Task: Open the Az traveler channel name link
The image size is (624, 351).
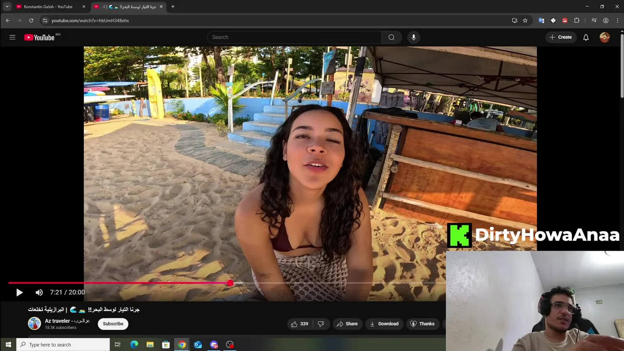Action: click(67, 321)
